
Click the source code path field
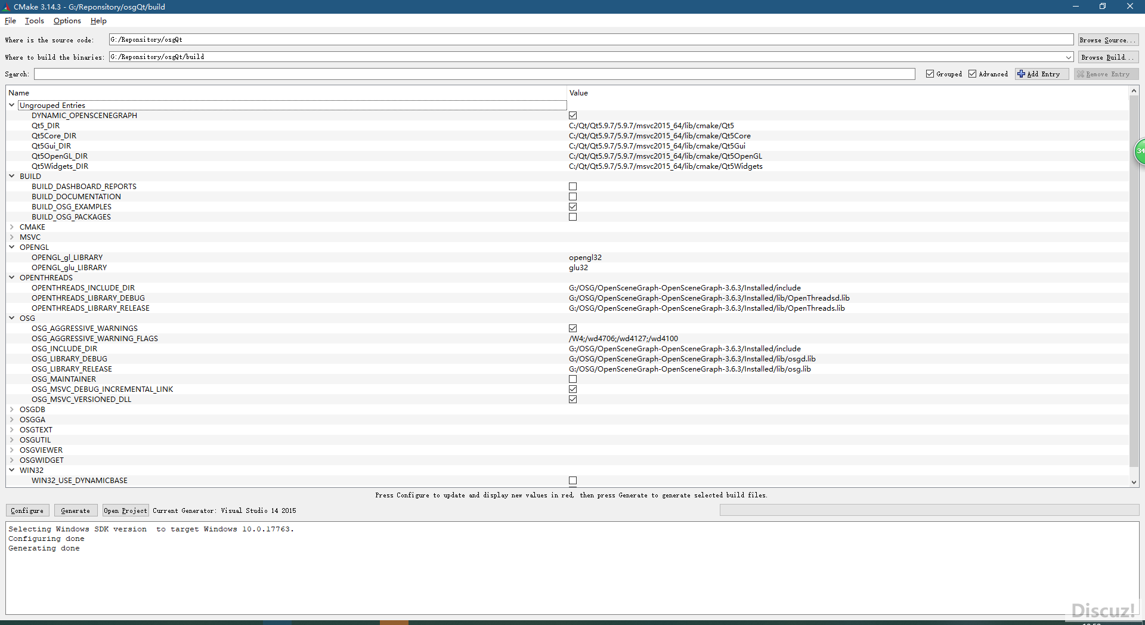point(591,40)
